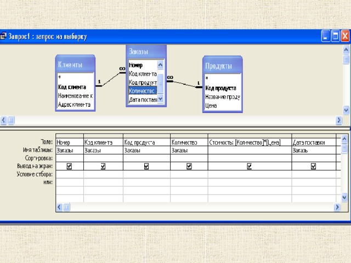The height and width of the screenshot is (263, 351).
Task: Click Код клиента cell in Поле row
Action: [x=104, y=142]
